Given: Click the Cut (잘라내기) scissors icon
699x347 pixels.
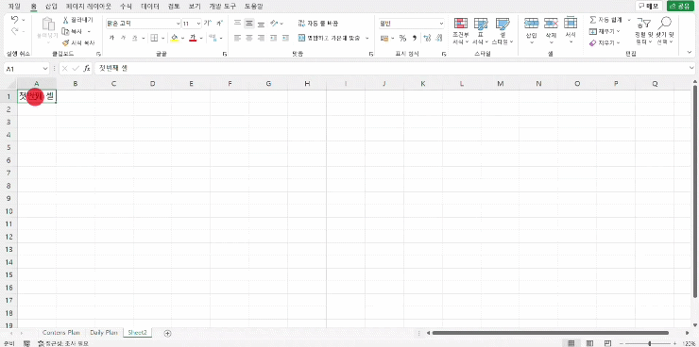Looking at the screenshot, I should click(x=65, y=20).
